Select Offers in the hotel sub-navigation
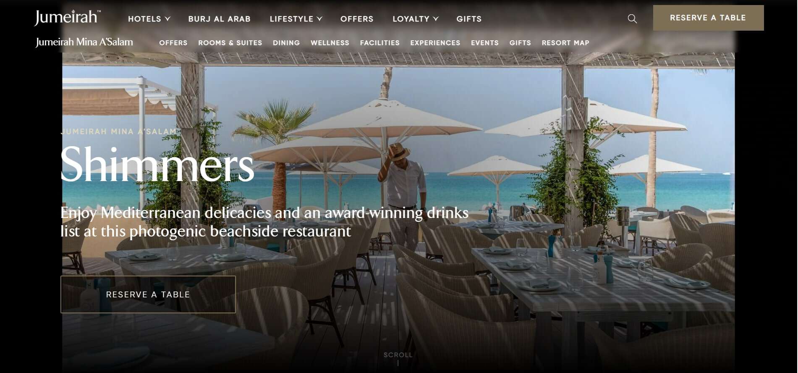Screen dimensions: 798x373 point(173,43)
